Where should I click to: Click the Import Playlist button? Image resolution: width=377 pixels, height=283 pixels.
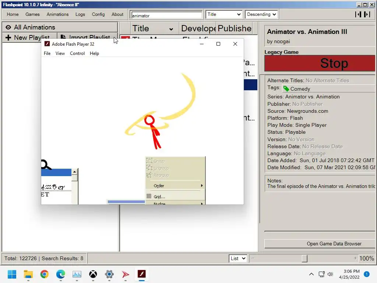pos(87,38)
